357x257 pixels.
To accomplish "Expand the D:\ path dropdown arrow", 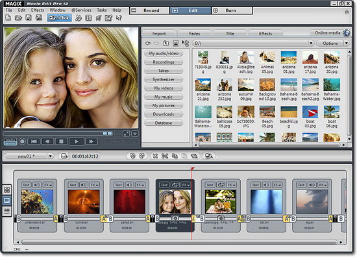I will tap(311, 43).
